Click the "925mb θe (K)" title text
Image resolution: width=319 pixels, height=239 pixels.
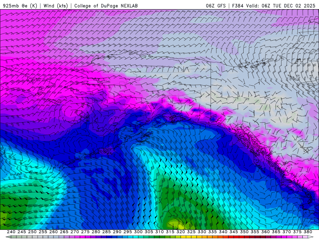click(x=20, y=6)
